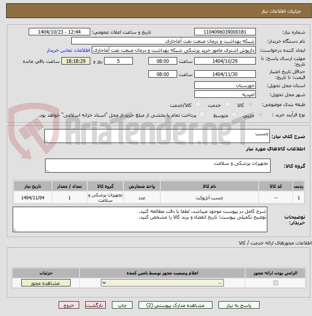Toggle the الزامی بودن ارائه مجوز checkbox
312x316 pixels.
[x=276, y=283]
